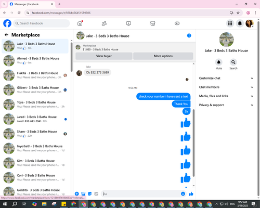Bookmark this page with the star icon
Viewport: 260px width, 208px height.
click(238, 12)
